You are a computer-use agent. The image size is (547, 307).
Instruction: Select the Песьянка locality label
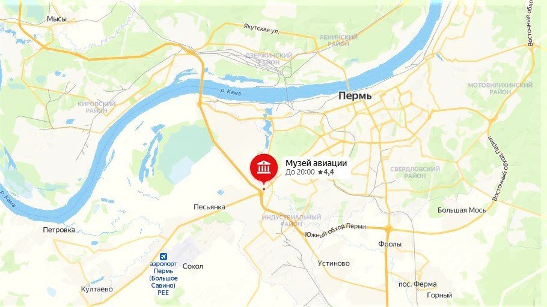click(x=209, y=207)
